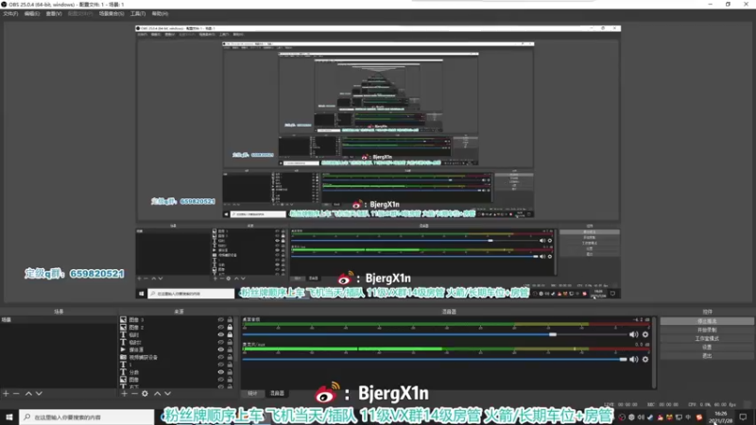Open the 查看(V) menu
Screen dimensions: 756x425
tap(54, 13)
